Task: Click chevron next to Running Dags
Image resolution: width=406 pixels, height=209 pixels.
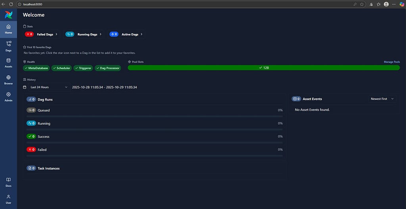Action: [x=100, y=34]
